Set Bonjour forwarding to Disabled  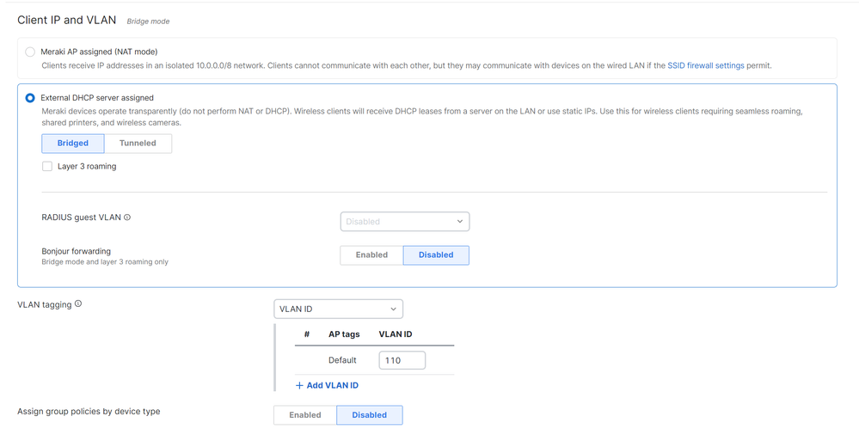point(436,254)
